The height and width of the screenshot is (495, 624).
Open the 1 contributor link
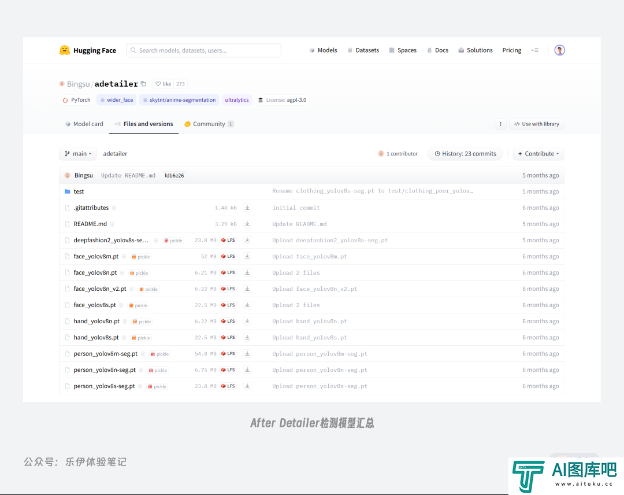tap(398, 154)
